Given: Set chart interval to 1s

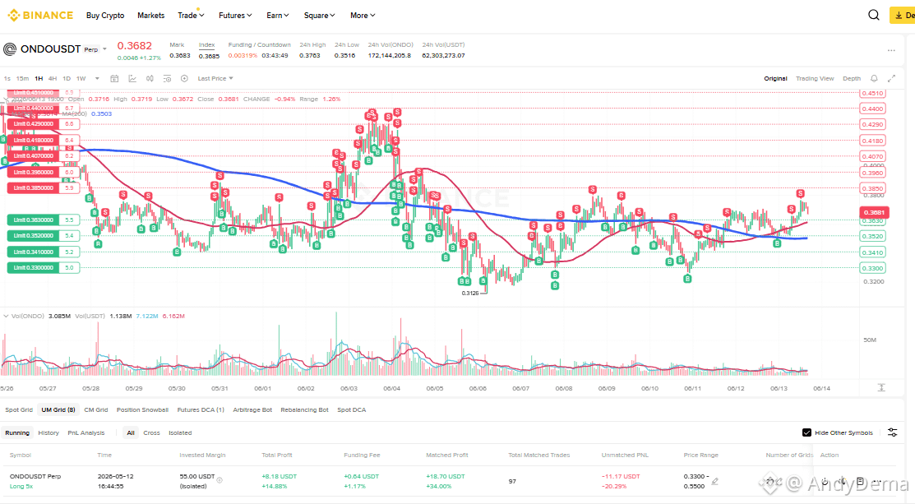Looking at the screenshot, I should tap(7, 78).
